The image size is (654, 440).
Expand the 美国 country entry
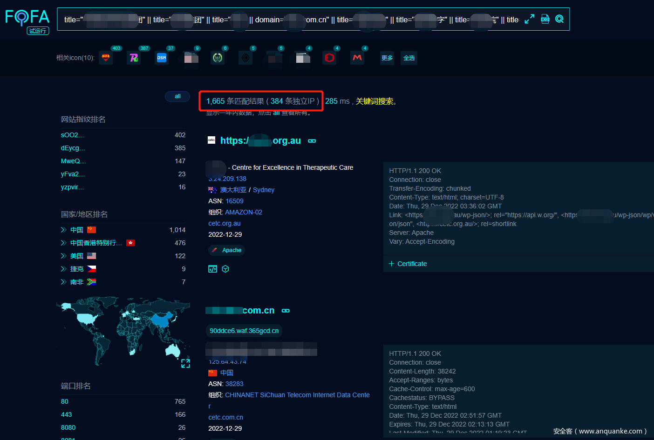63,256
